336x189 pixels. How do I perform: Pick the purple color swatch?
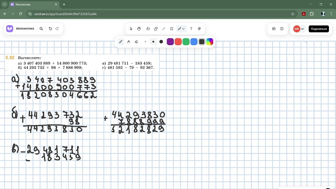point(170,42)
